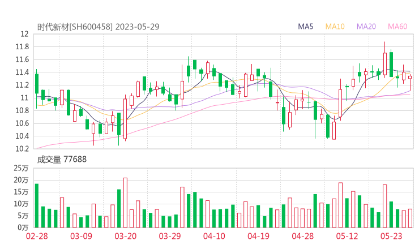Click the 03-09 date axis label
The width and height of the screenshot is (419, 249).
tap(81, 236)
